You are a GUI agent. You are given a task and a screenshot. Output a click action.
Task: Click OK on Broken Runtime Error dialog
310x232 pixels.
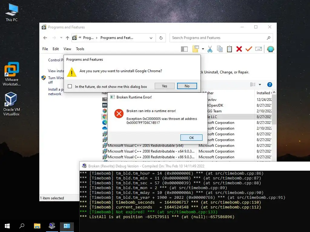[x=191, y=138]
